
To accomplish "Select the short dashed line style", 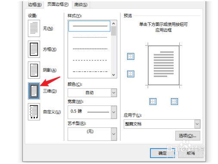I will coord(90,49).
